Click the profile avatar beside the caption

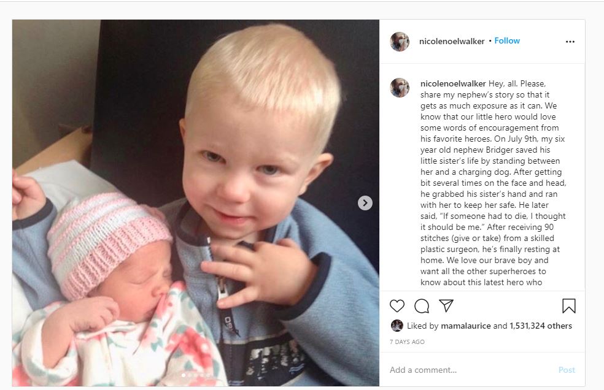pos(400,88)
